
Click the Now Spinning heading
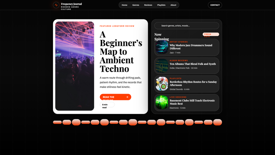(x=162, y=37)
